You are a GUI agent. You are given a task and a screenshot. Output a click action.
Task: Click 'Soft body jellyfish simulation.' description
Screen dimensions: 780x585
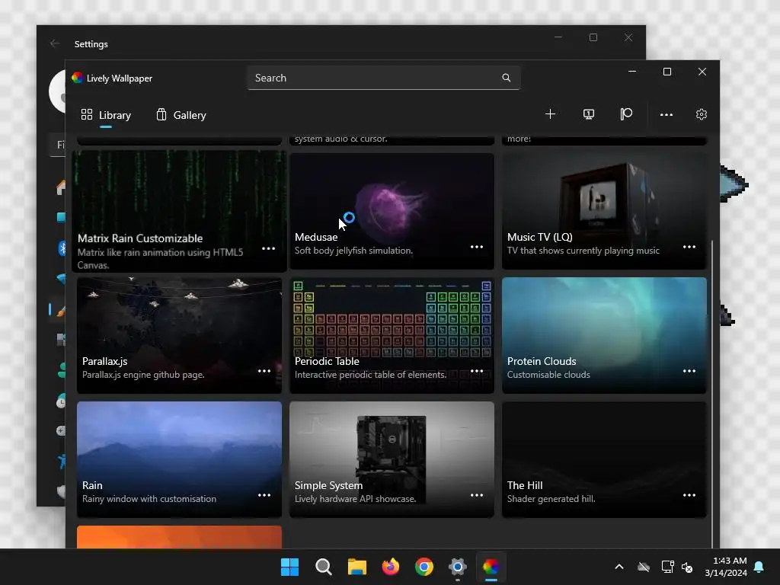353,251
